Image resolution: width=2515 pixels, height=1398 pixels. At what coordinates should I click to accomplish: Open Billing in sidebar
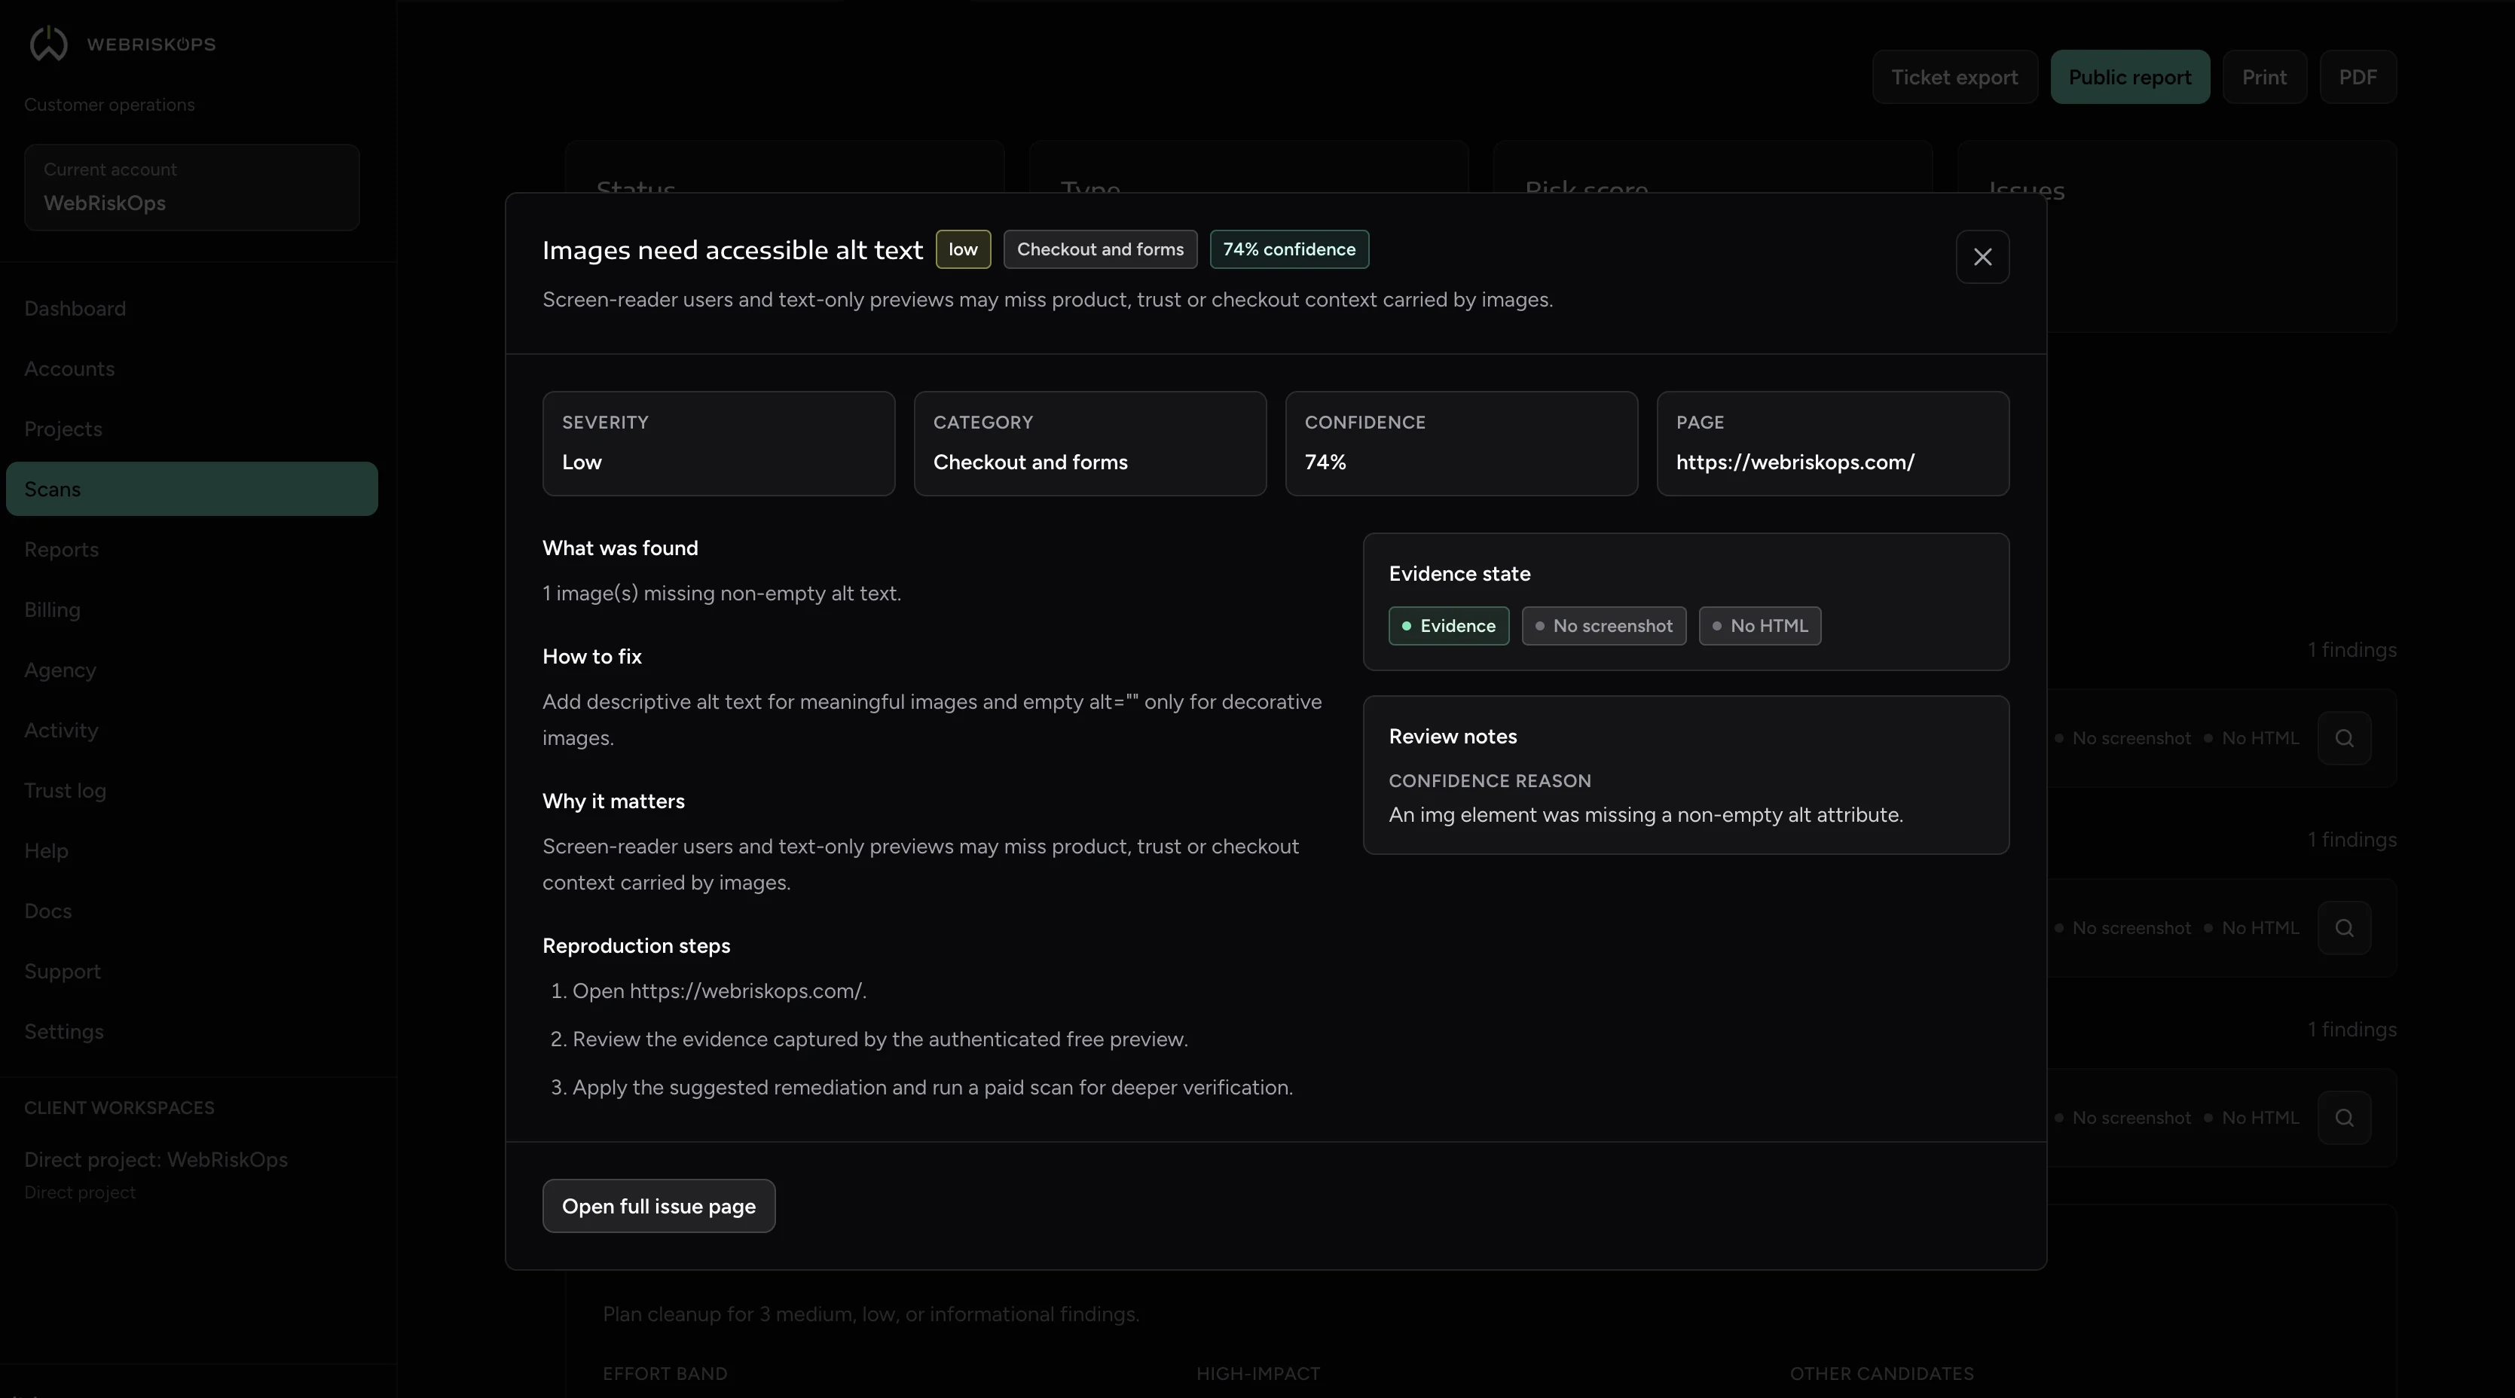(x=191, y=610)
